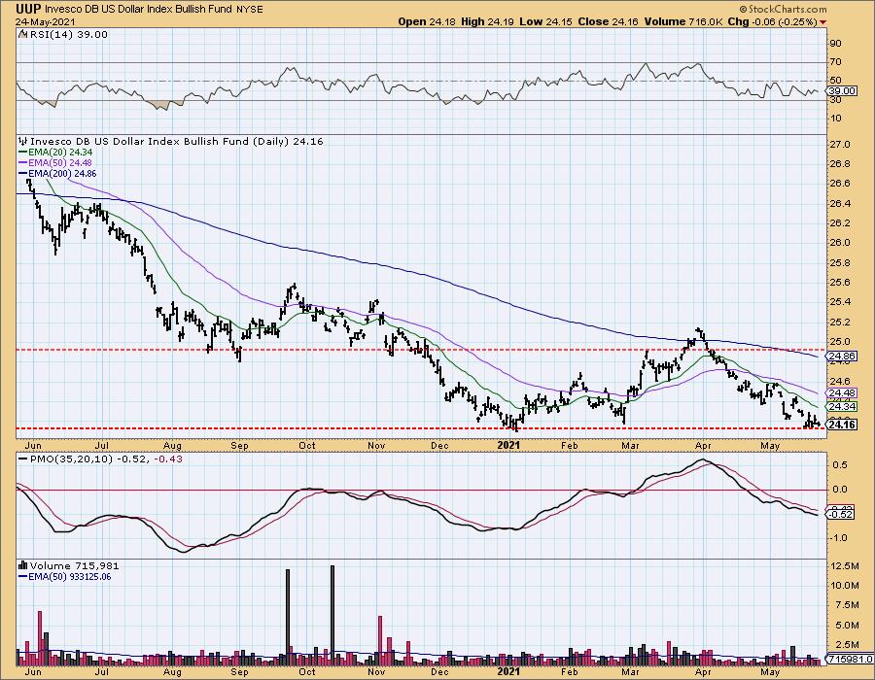This screenshot has width=875, height=680.
Task: Click the 39.00 RSI value tag
Action: (x=842, y=91)
